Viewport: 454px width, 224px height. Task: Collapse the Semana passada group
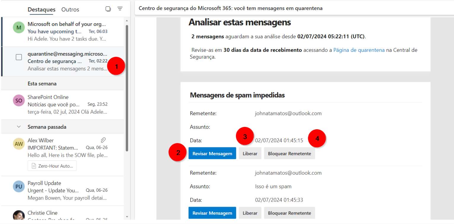[19, 127]
